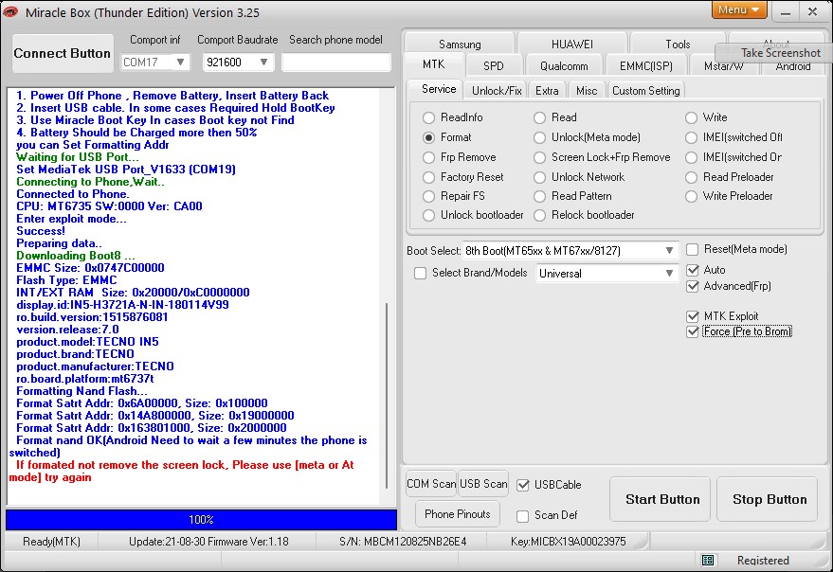Image resolution: width=833 pixels, height=572 pixels.
Task: Switch to the SPD tab
Action: (494, 66)
